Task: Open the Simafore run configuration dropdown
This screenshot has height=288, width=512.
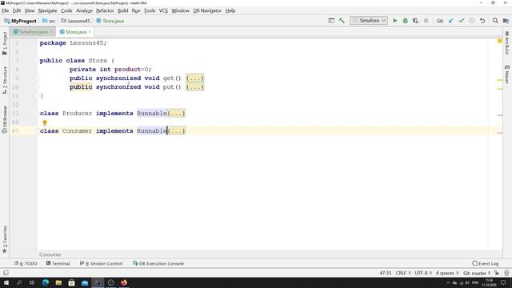Action: pyautogui.click(x=369, y=21)
